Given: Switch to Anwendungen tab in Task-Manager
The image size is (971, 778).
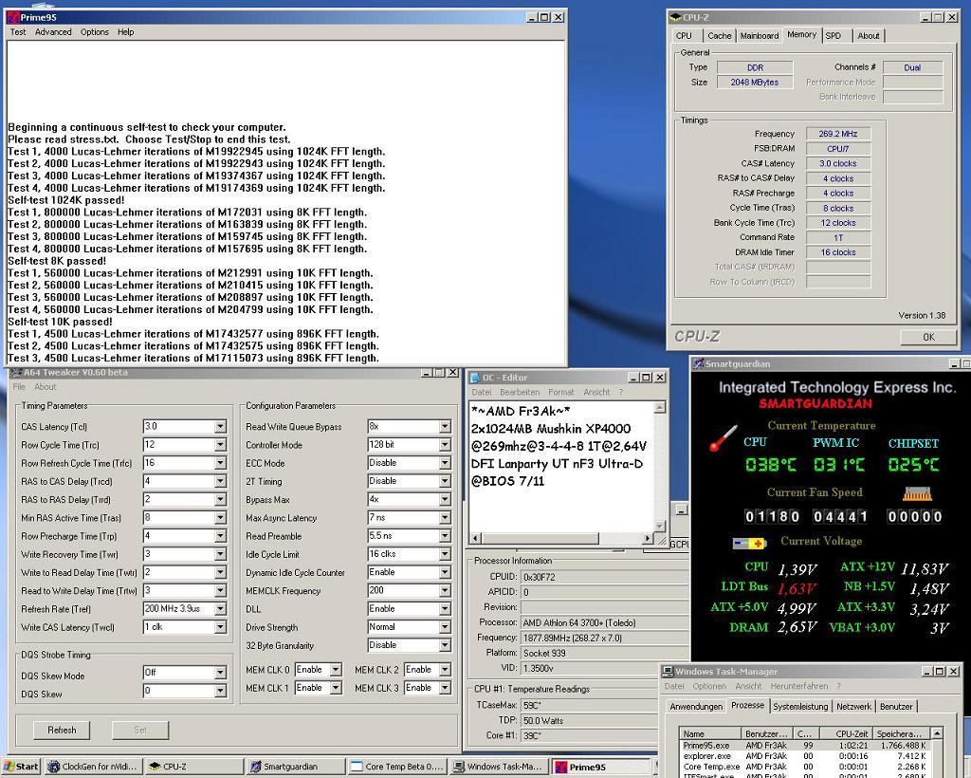Looking at the screenshot, I should [696, 707].
